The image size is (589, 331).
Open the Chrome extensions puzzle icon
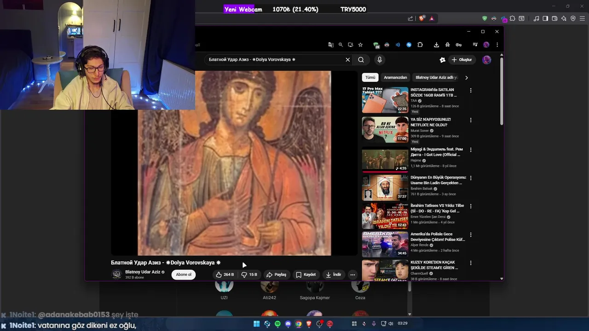click(x=420, y=45)
